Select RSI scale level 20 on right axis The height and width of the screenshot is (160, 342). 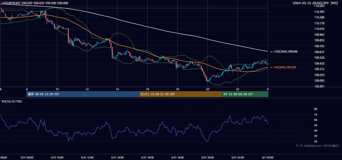[316, 141]
